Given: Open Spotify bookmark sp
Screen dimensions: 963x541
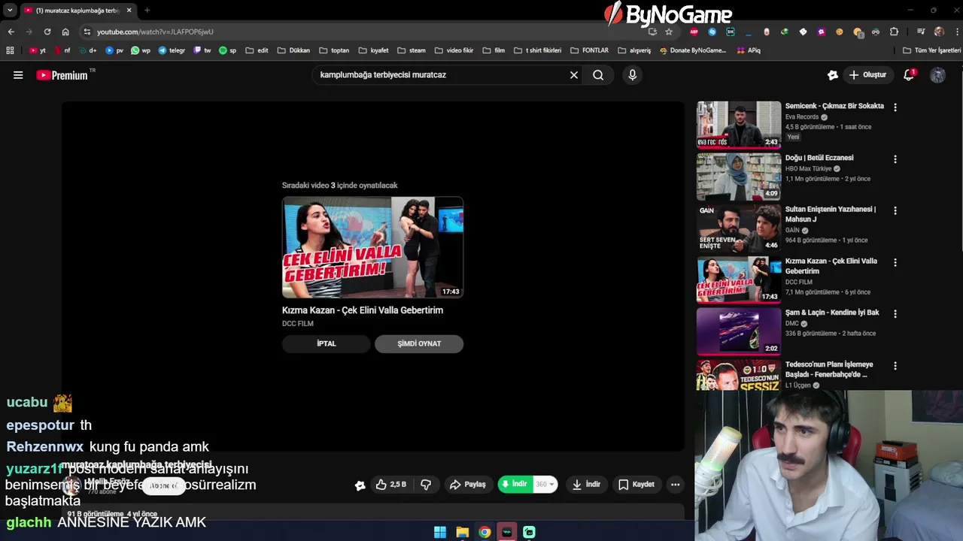Looking at the screenshot, I should click(227, 50).
